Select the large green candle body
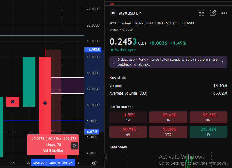 [29, 82]
